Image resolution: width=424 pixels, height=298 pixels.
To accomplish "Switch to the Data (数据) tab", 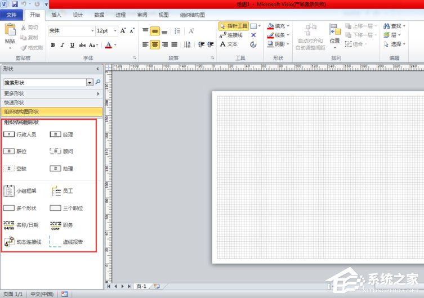I will pyautogui.click(x=99, y=15).
